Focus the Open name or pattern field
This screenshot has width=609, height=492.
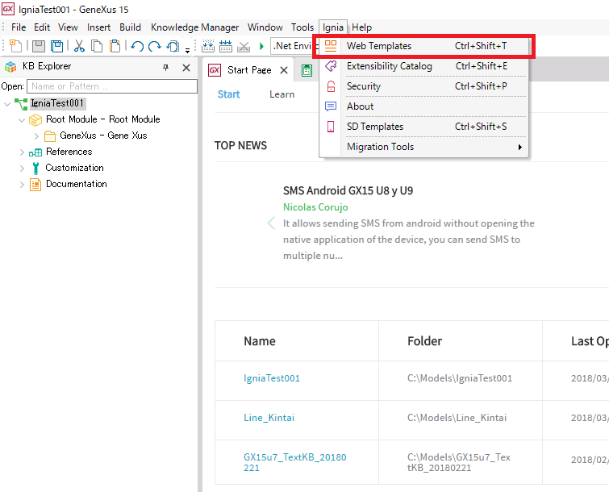(112, 86)
